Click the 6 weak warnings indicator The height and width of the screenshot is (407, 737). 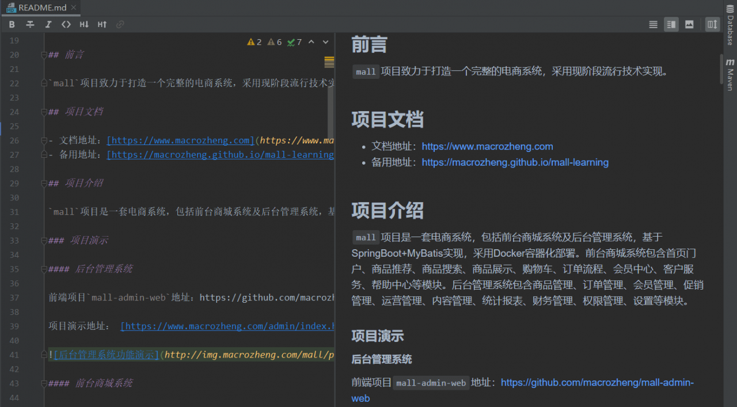(275, 42)
